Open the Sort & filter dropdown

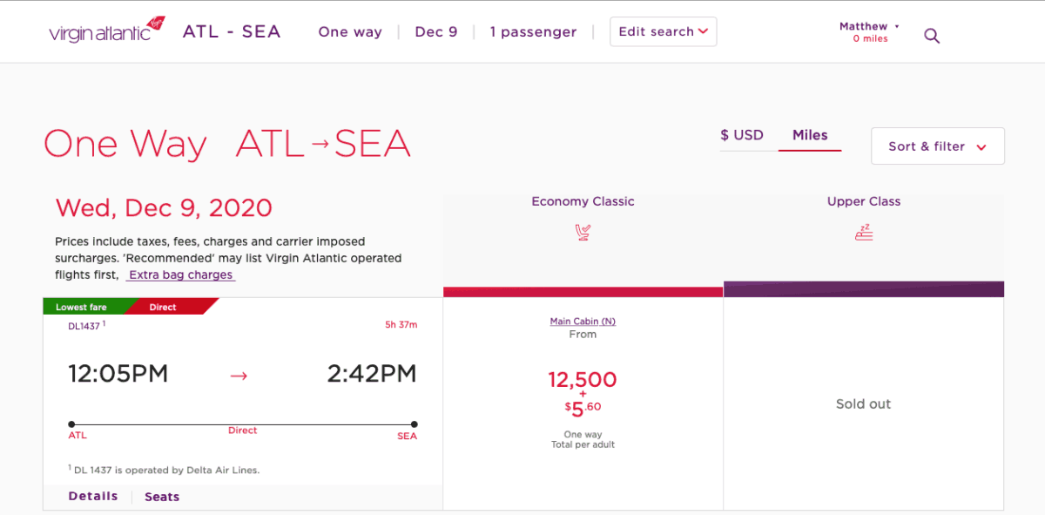(x=937, y=146)
